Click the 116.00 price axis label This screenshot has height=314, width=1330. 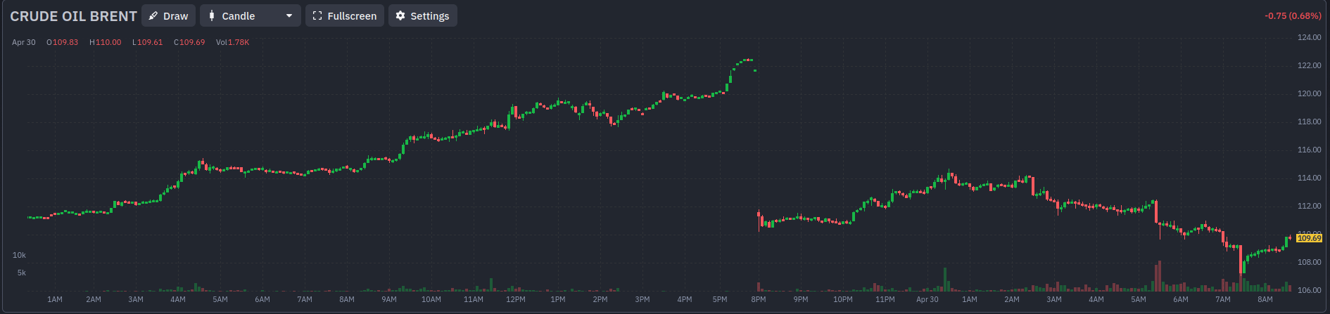(x=1310, y=150)
